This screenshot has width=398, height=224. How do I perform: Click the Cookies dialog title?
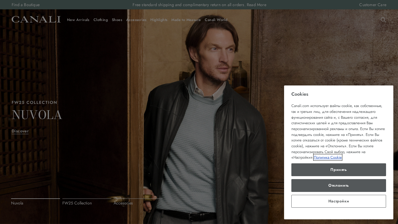tap(300, 94)
